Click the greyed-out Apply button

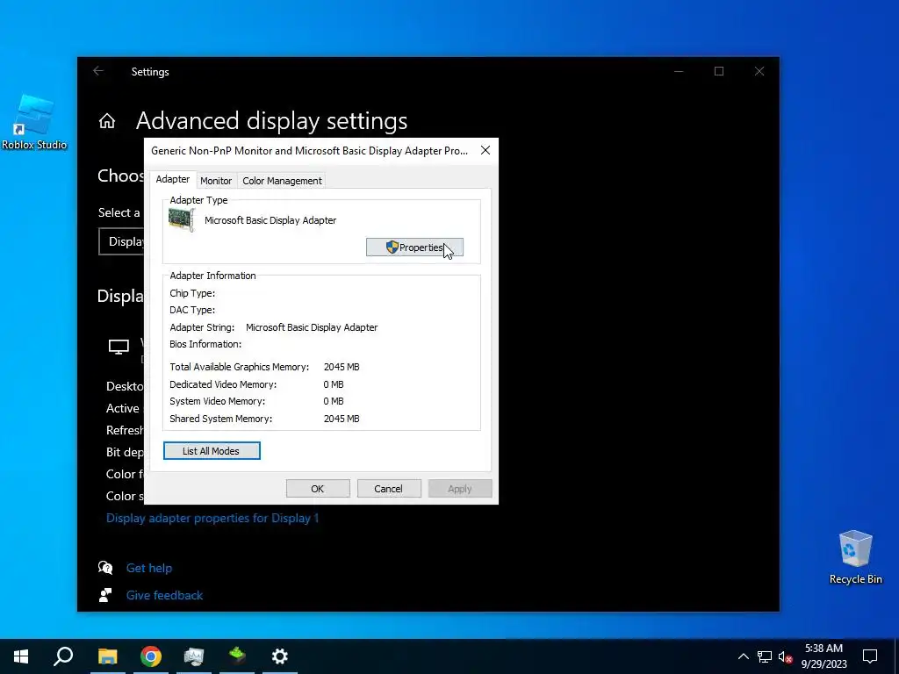[460, 489]
